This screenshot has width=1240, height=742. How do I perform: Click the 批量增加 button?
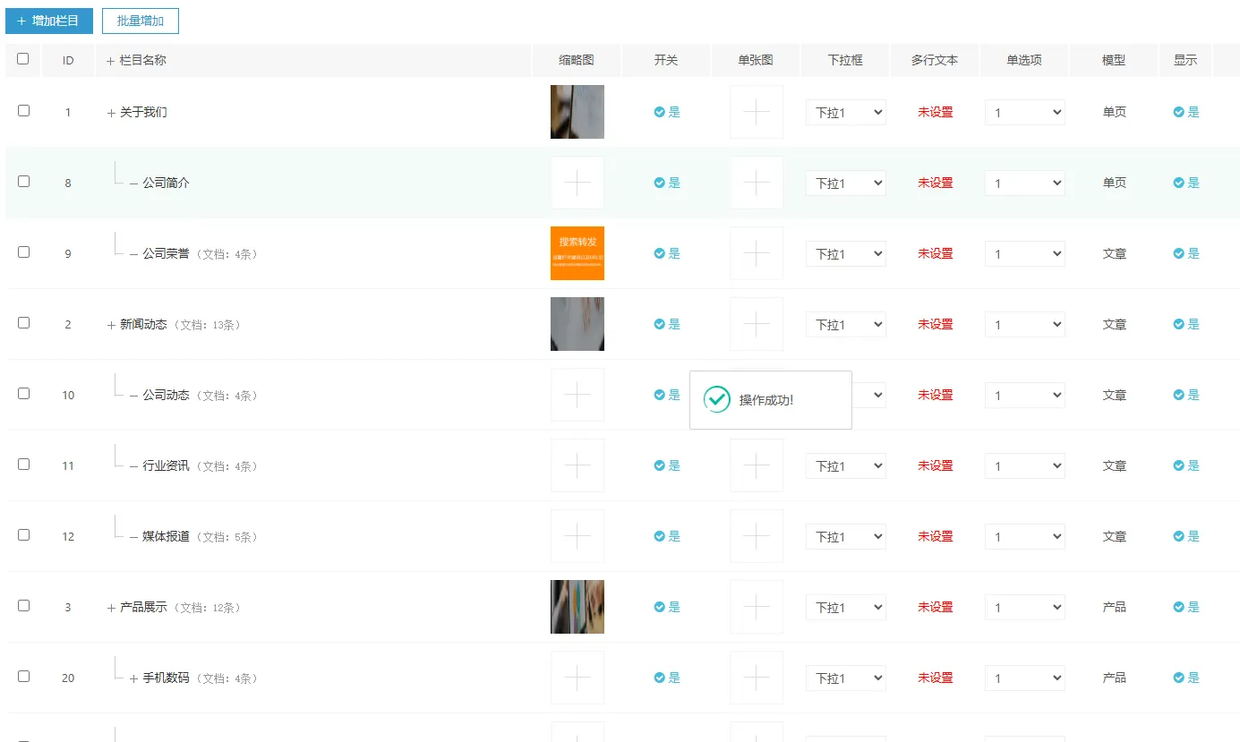tap(140, 21)
